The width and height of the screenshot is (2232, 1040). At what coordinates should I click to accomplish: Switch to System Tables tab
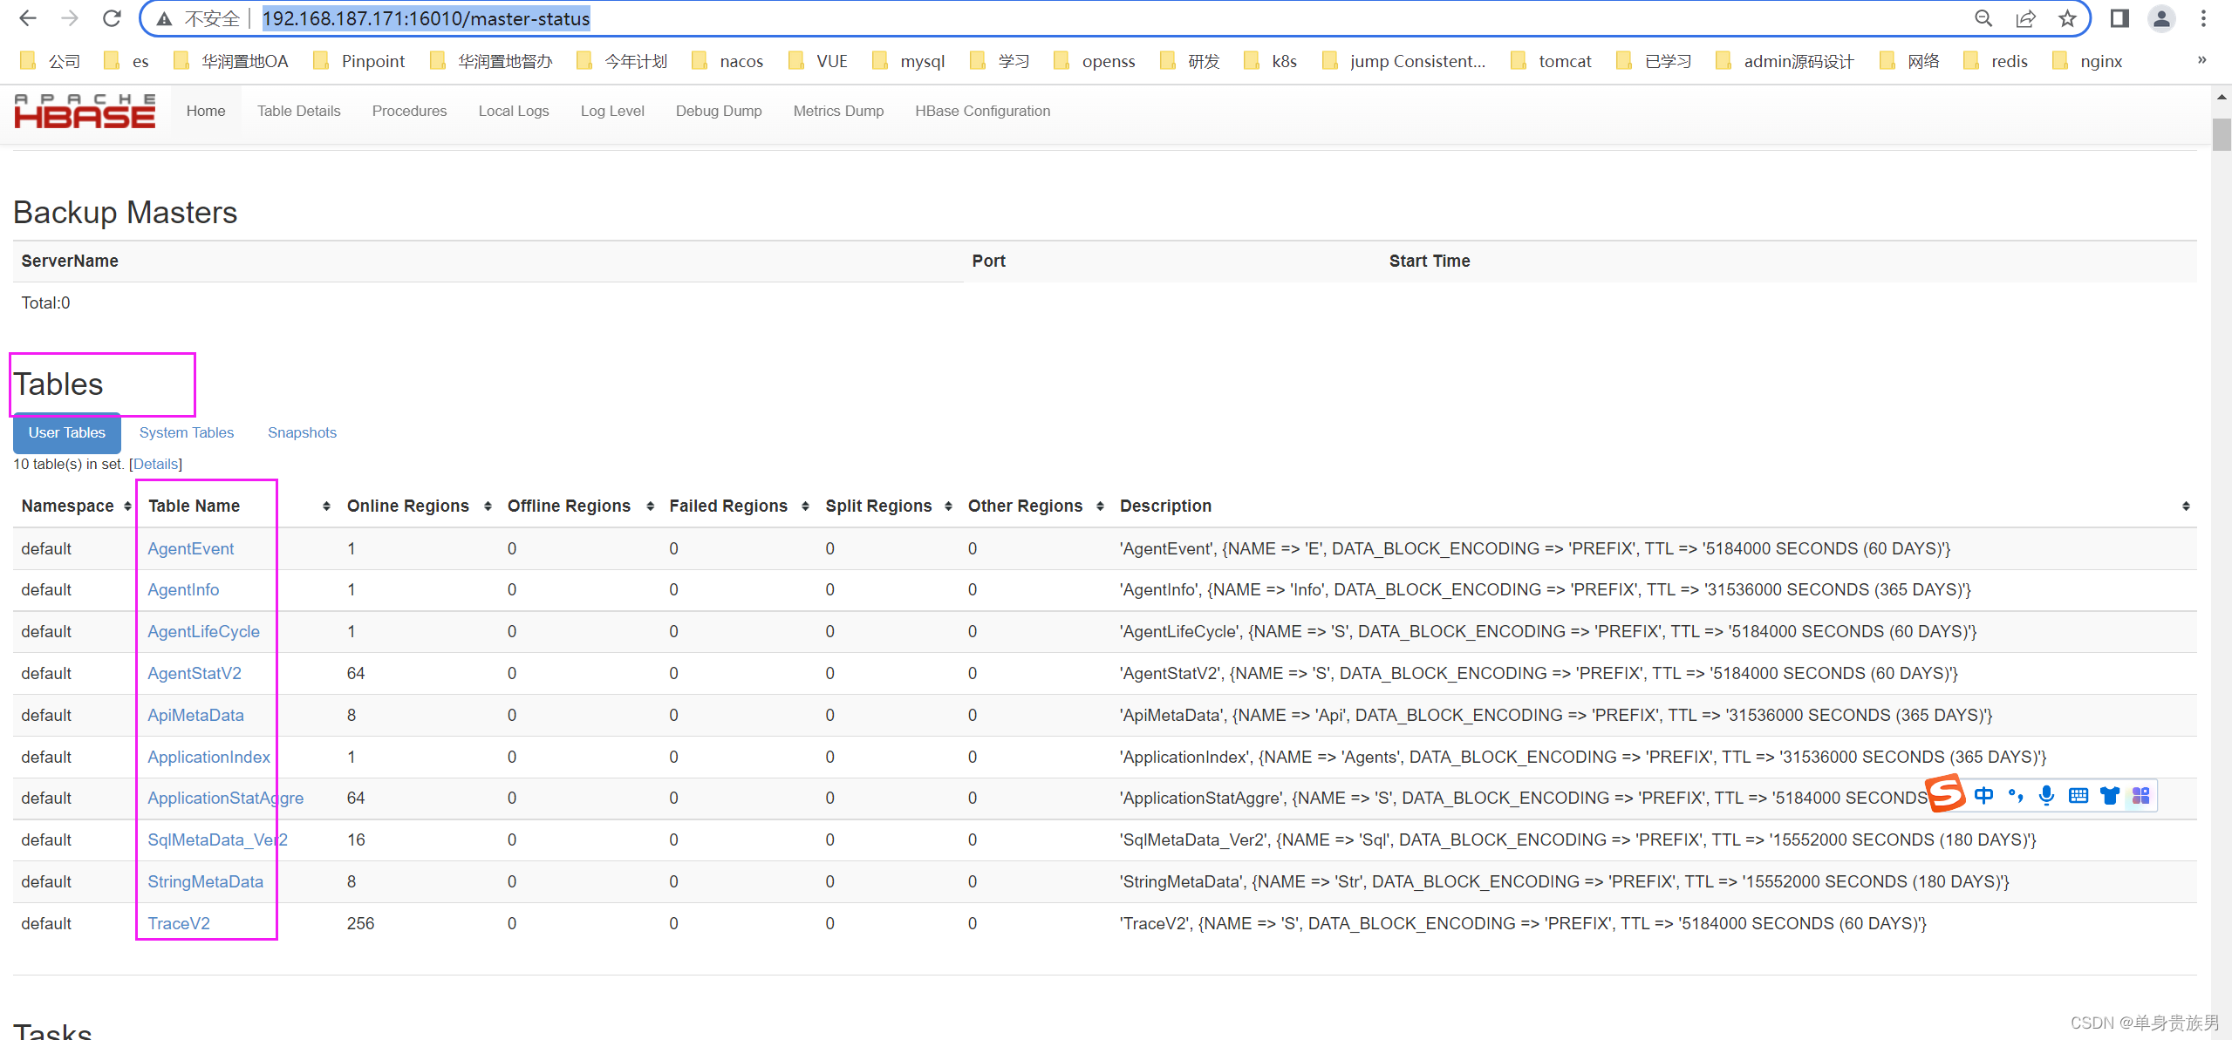coord(187,432)
